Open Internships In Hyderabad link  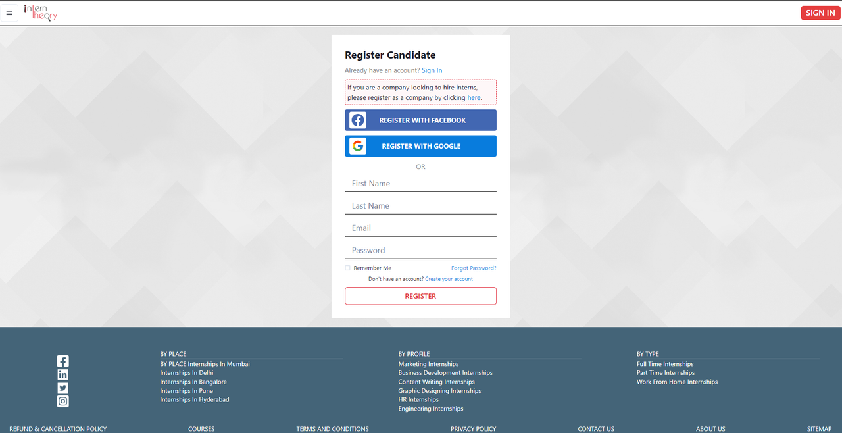tap(195, 399)
